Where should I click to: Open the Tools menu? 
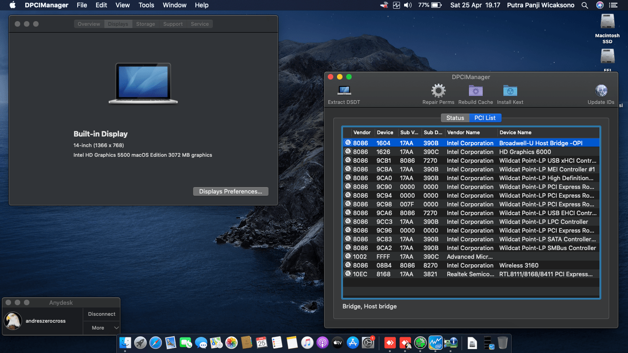pyautogui.click(x=146, y=5)
